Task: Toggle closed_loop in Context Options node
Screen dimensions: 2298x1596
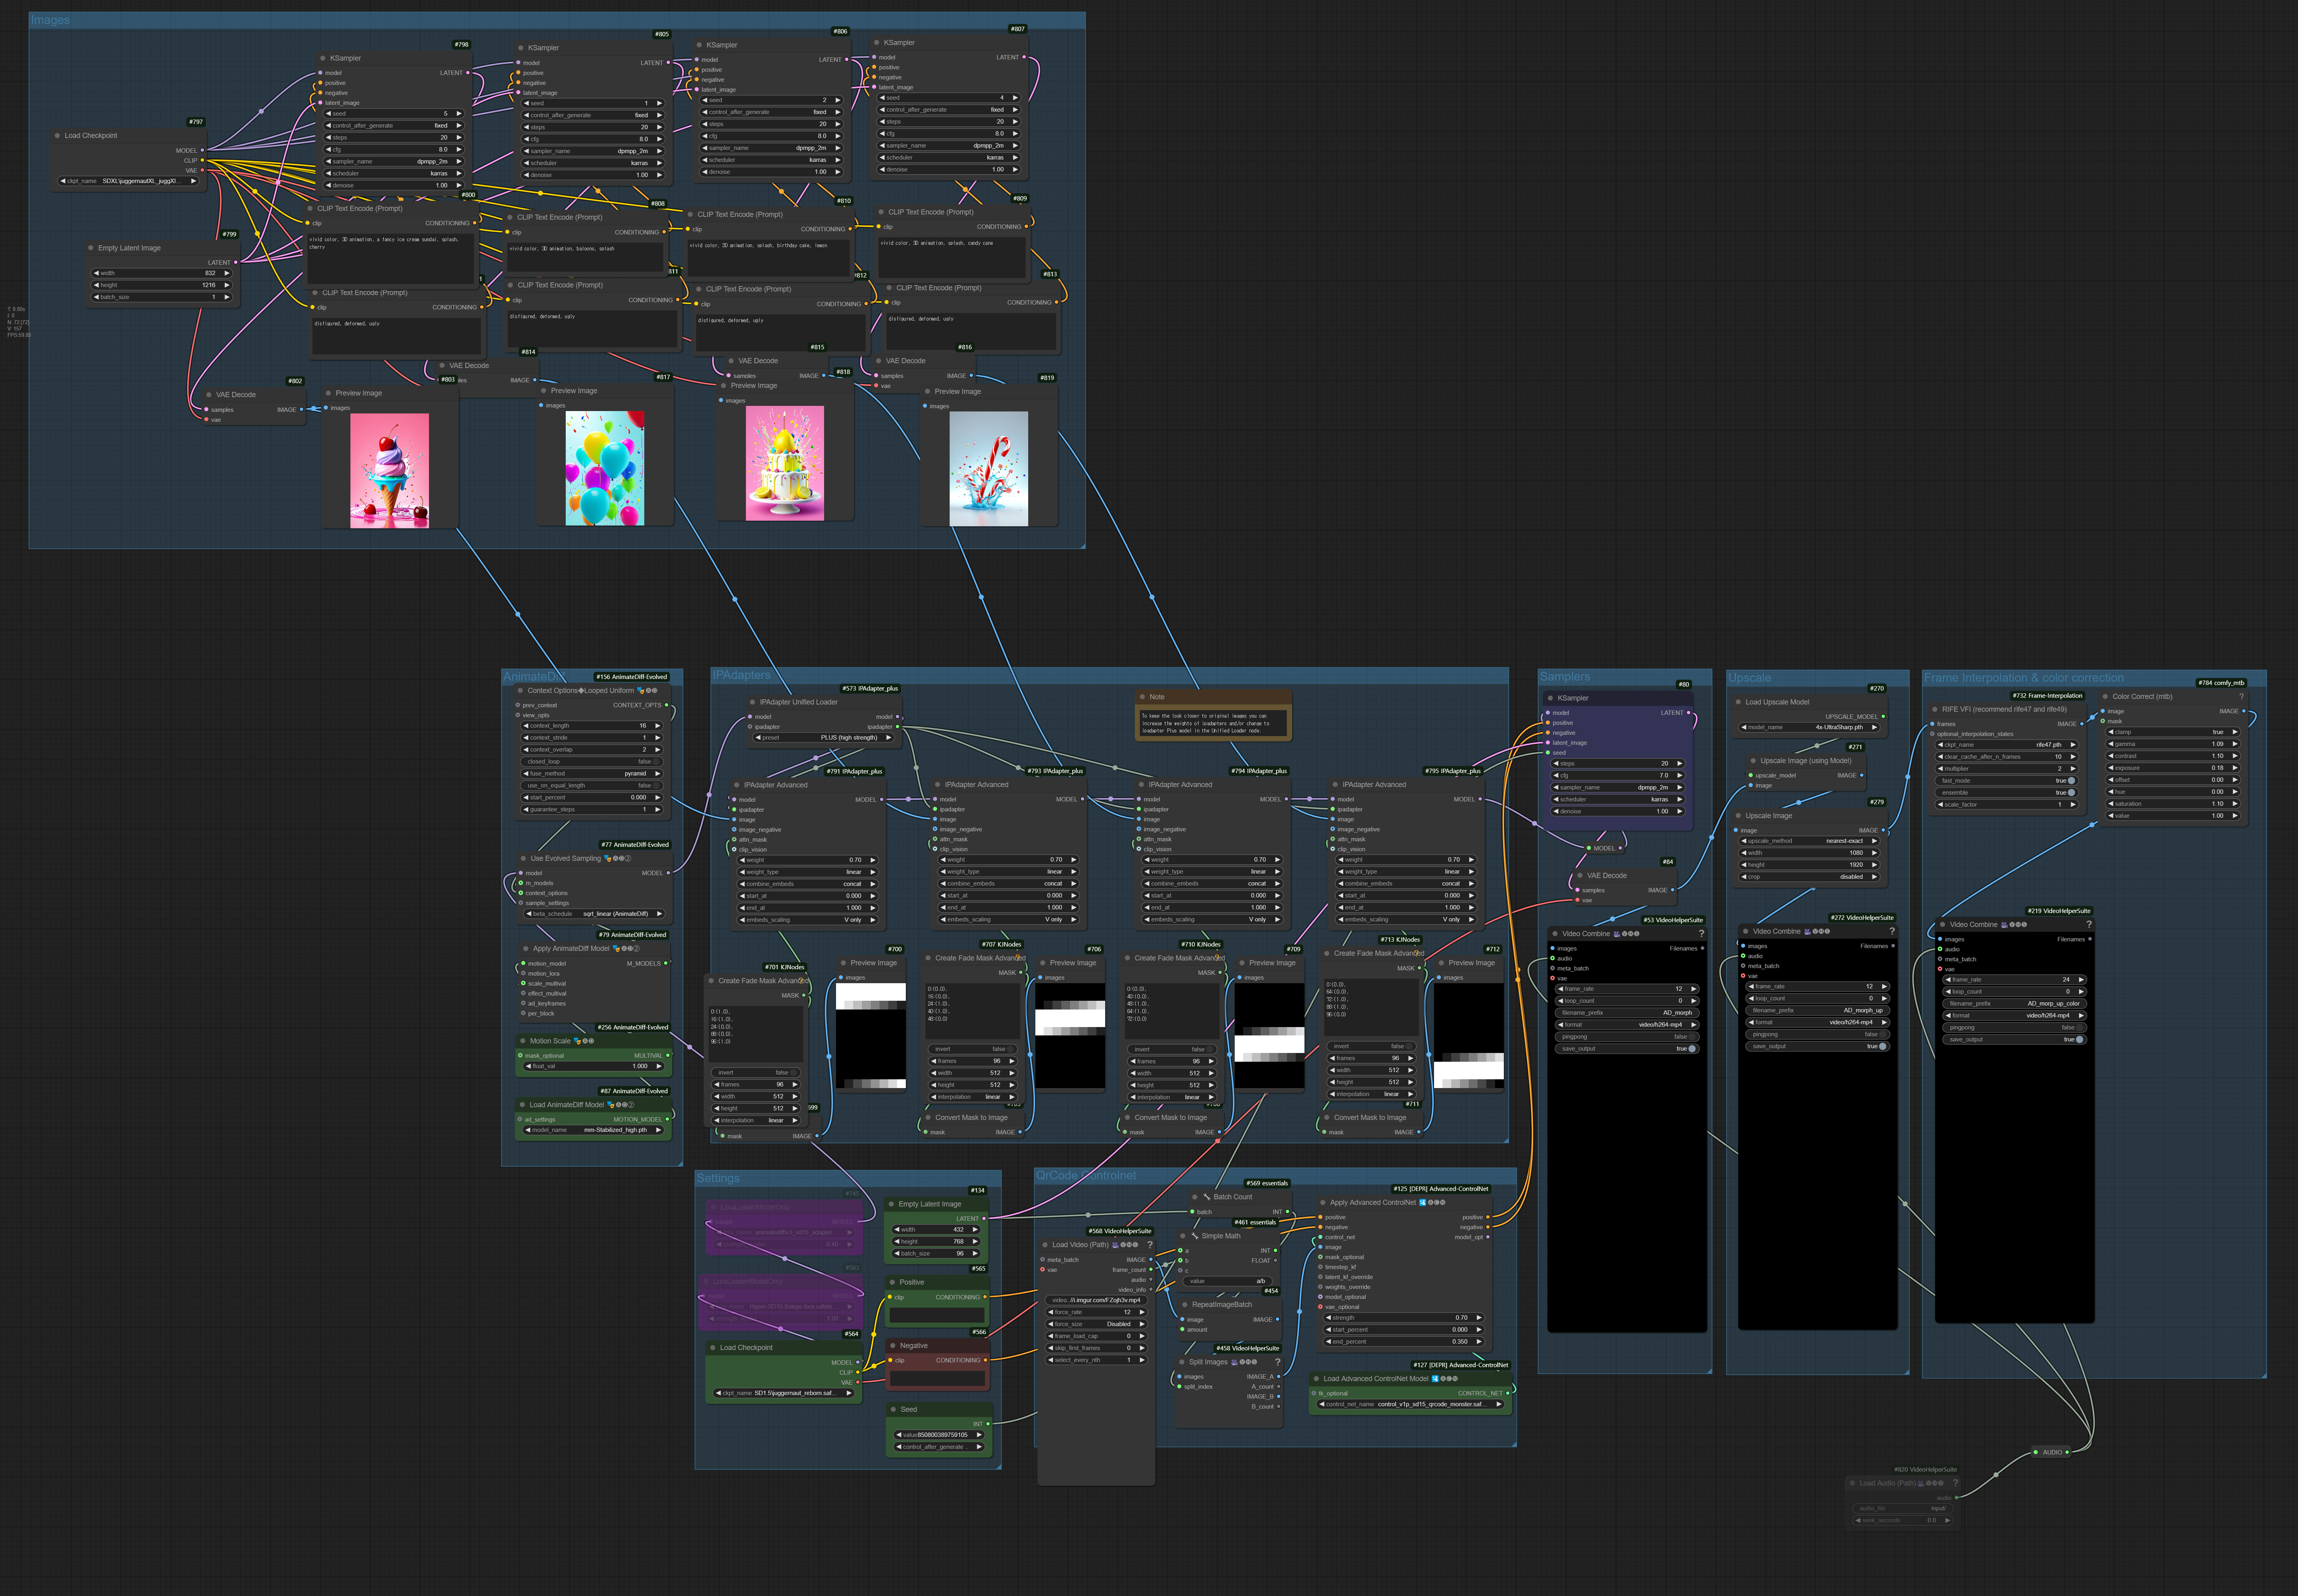Action: (x=656, y=761)
